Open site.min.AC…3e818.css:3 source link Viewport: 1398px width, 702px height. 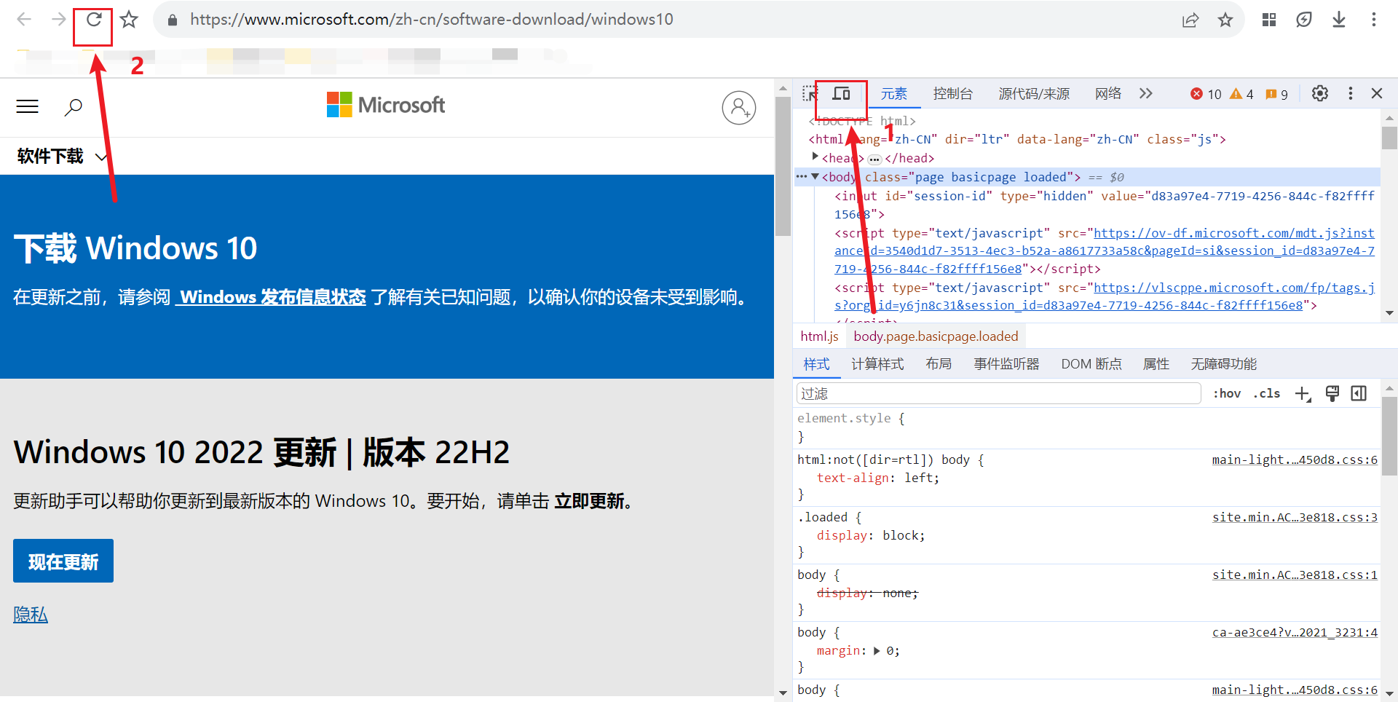pos(1295,518)
